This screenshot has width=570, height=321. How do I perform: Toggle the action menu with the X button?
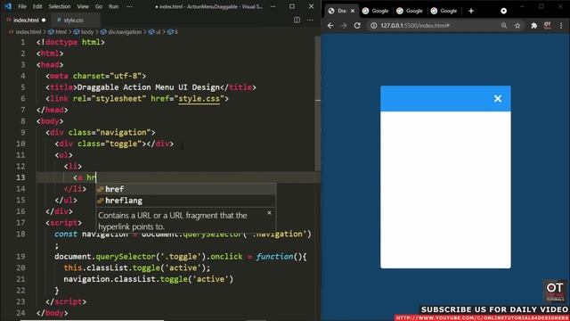click(x=498, y=99)
